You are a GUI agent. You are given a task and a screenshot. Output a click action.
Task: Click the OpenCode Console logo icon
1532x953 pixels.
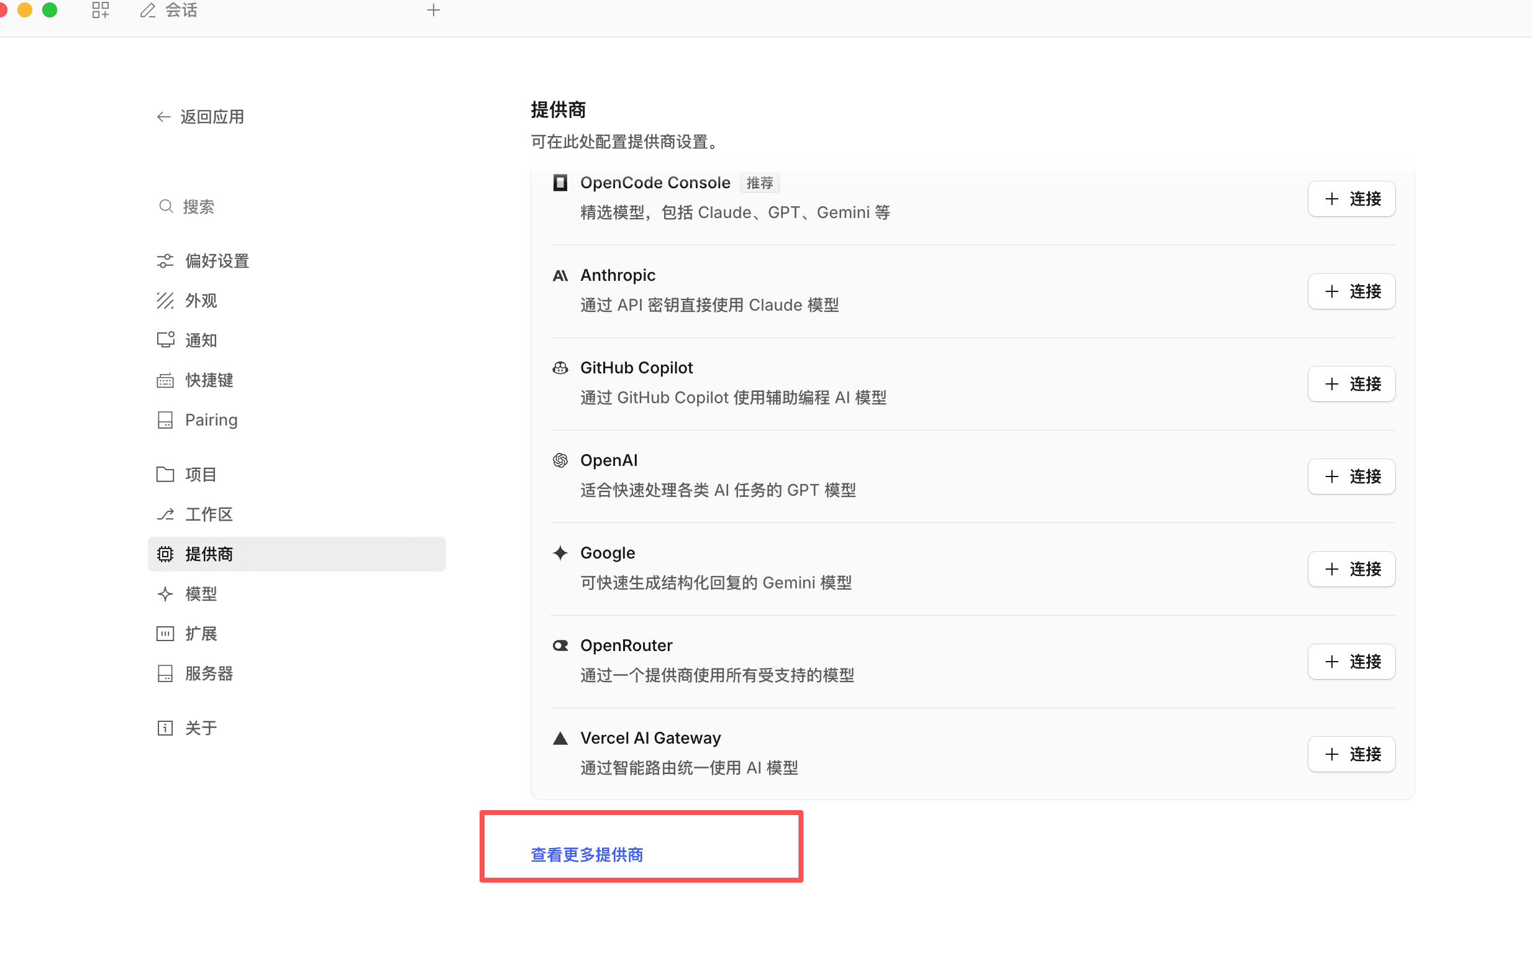pyautogui.click(x=560, y=183)
